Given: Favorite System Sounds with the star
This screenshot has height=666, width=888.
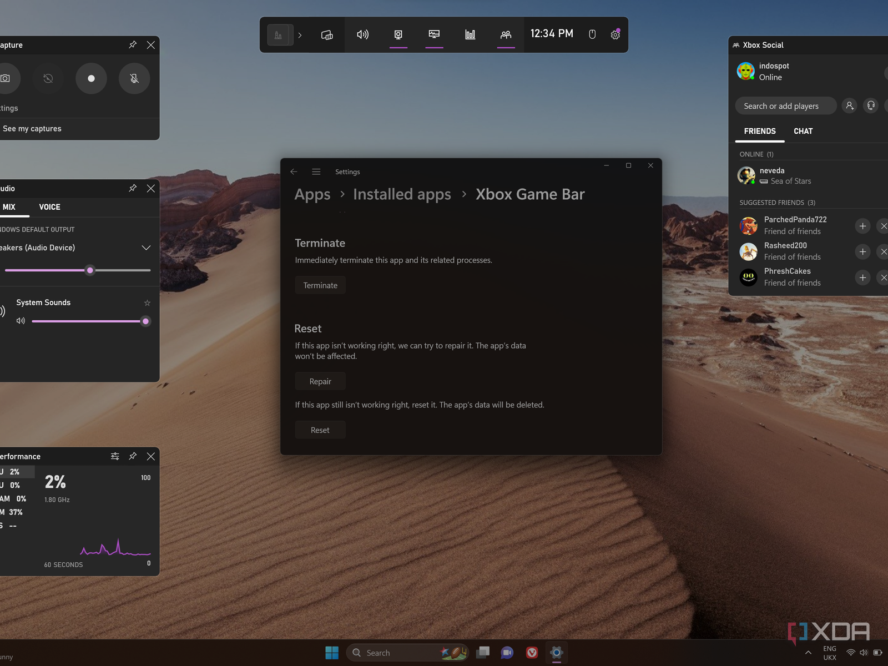Looking at the screenshot, I should [x=147, y=303].
